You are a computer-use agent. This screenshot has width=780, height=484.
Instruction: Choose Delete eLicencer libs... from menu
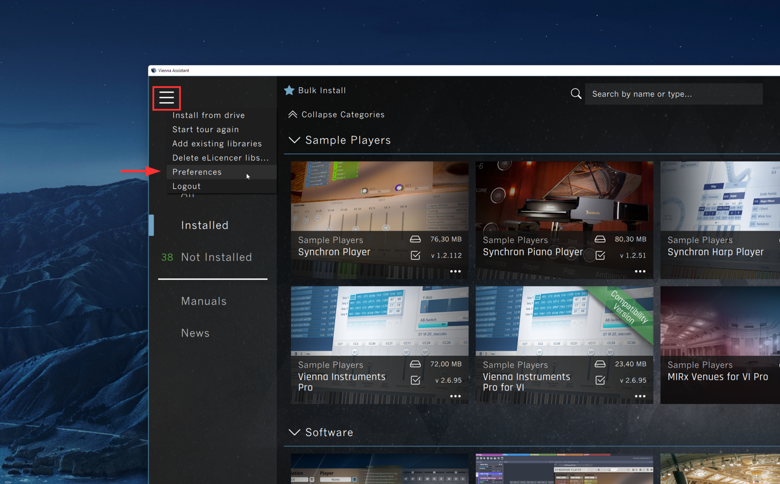(x=221, y=158)
